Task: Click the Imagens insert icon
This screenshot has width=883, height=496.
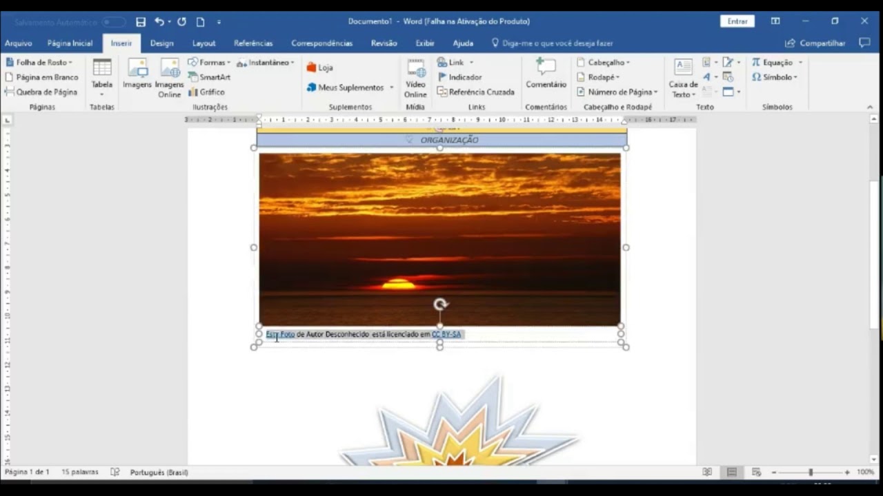Action: [137, 74]
